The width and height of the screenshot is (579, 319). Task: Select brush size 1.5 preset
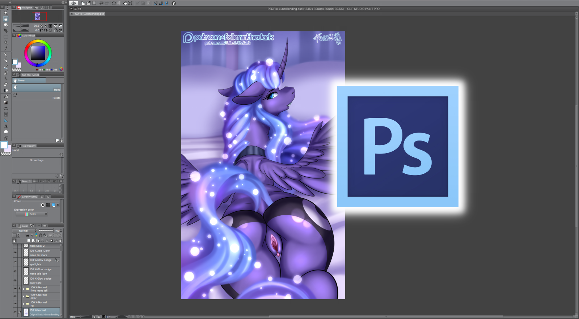coord(31,189)
